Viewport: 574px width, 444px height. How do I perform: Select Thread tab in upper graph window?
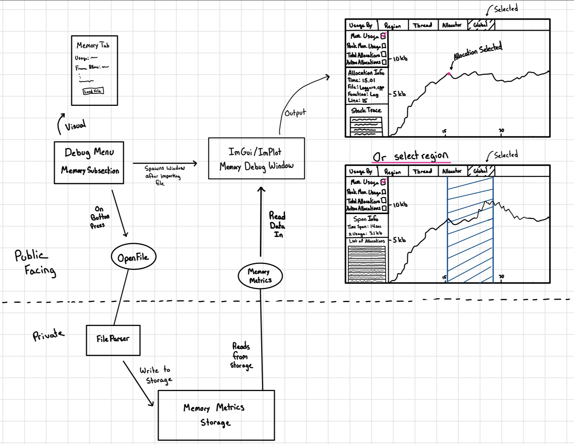(x=422, y=25)
